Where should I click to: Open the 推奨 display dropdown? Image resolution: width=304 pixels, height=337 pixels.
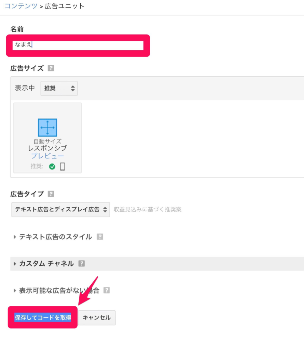click(59, 88)
